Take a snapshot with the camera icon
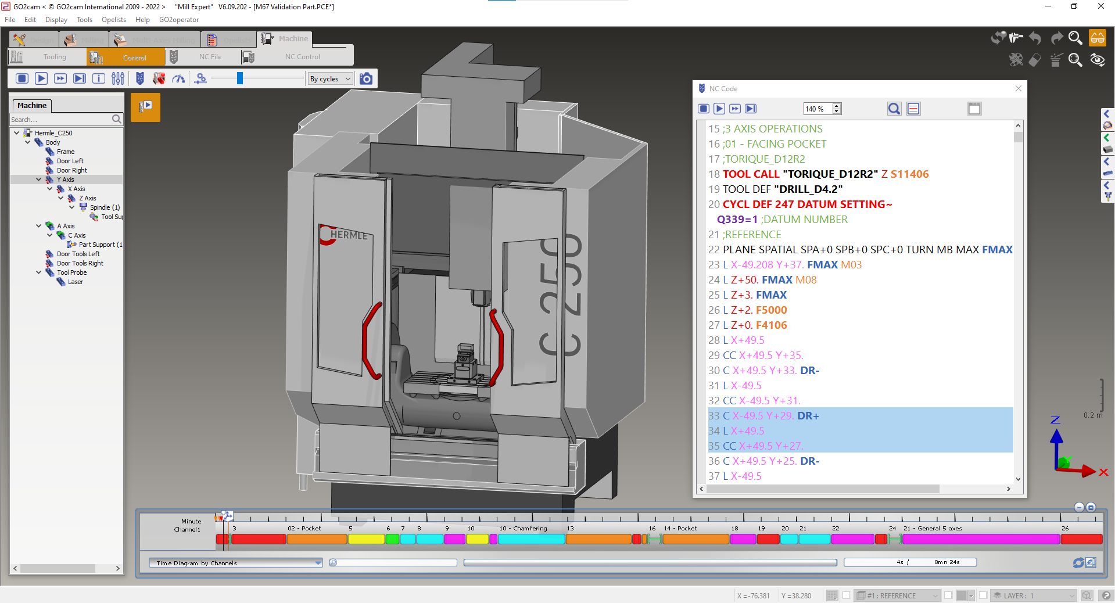 pos(366,78)
